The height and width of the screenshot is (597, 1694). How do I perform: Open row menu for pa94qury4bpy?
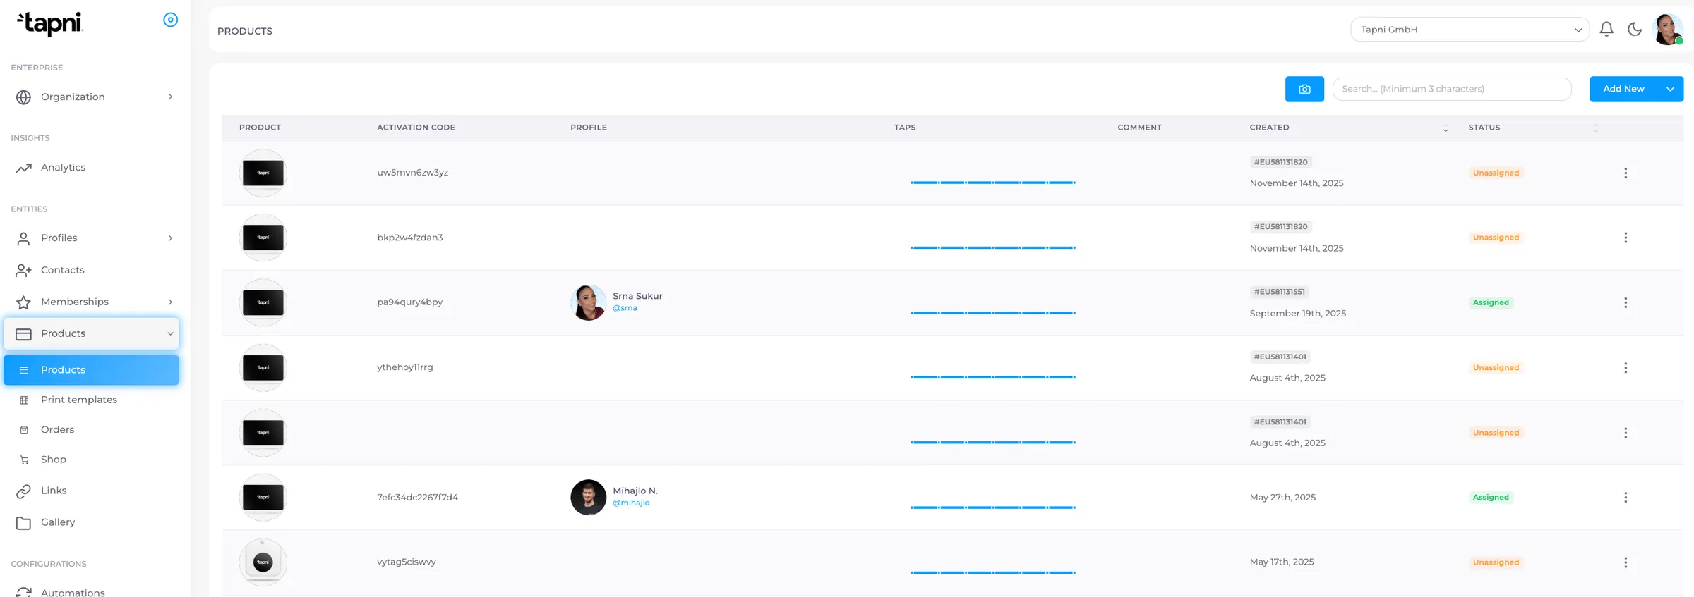tap(1625, 302)
